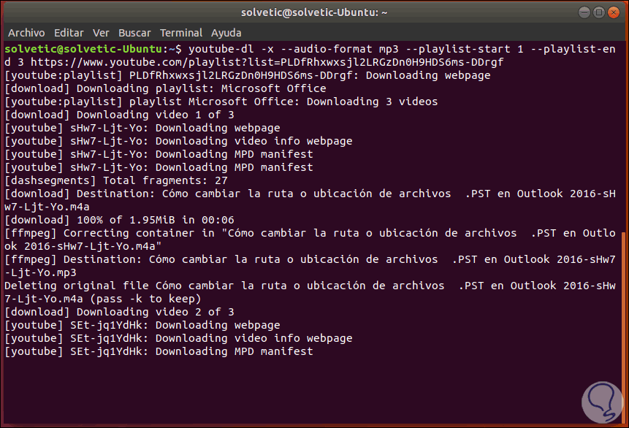Click the "Downloading video 2 of 3" line

[x=120, y=312]
